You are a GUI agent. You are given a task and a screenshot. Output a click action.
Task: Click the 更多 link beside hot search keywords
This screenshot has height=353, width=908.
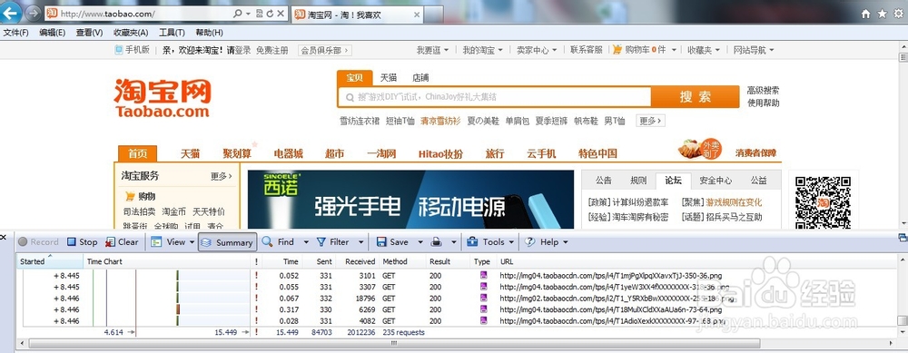pos(650,121)
